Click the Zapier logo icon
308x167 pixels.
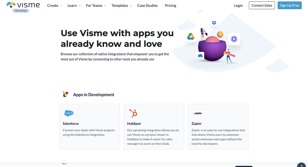tap(197, 113)
